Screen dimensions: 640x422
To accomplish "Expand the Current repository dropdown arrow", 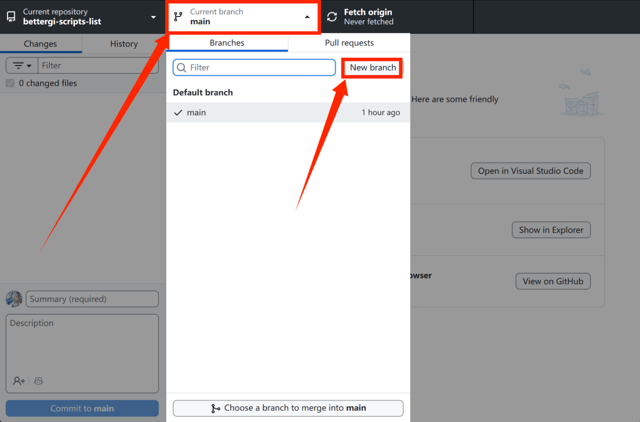I will (x=153, y=17).
